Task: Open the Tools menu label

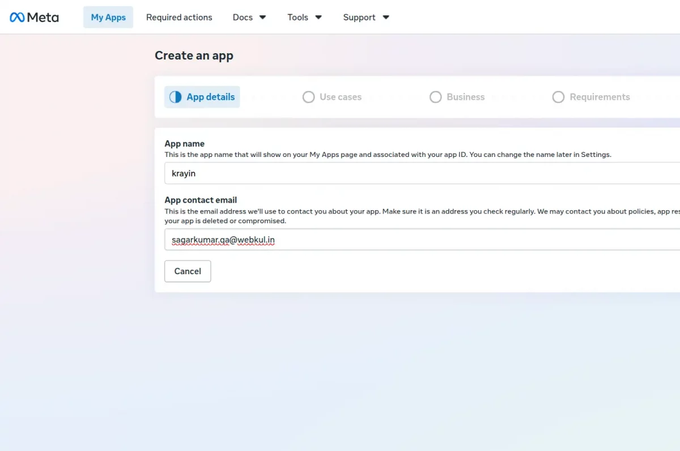Action: tap(297, 18)
